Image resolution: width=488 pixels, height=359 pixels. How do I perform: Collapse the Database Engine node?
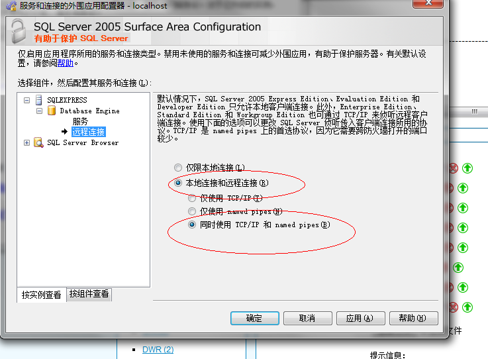pyautogui.click(x=39, y=111)
